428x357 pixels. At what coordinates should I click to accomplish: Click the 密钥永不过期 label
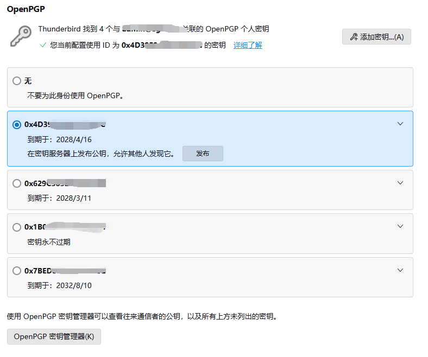click(x=49, y=242)
